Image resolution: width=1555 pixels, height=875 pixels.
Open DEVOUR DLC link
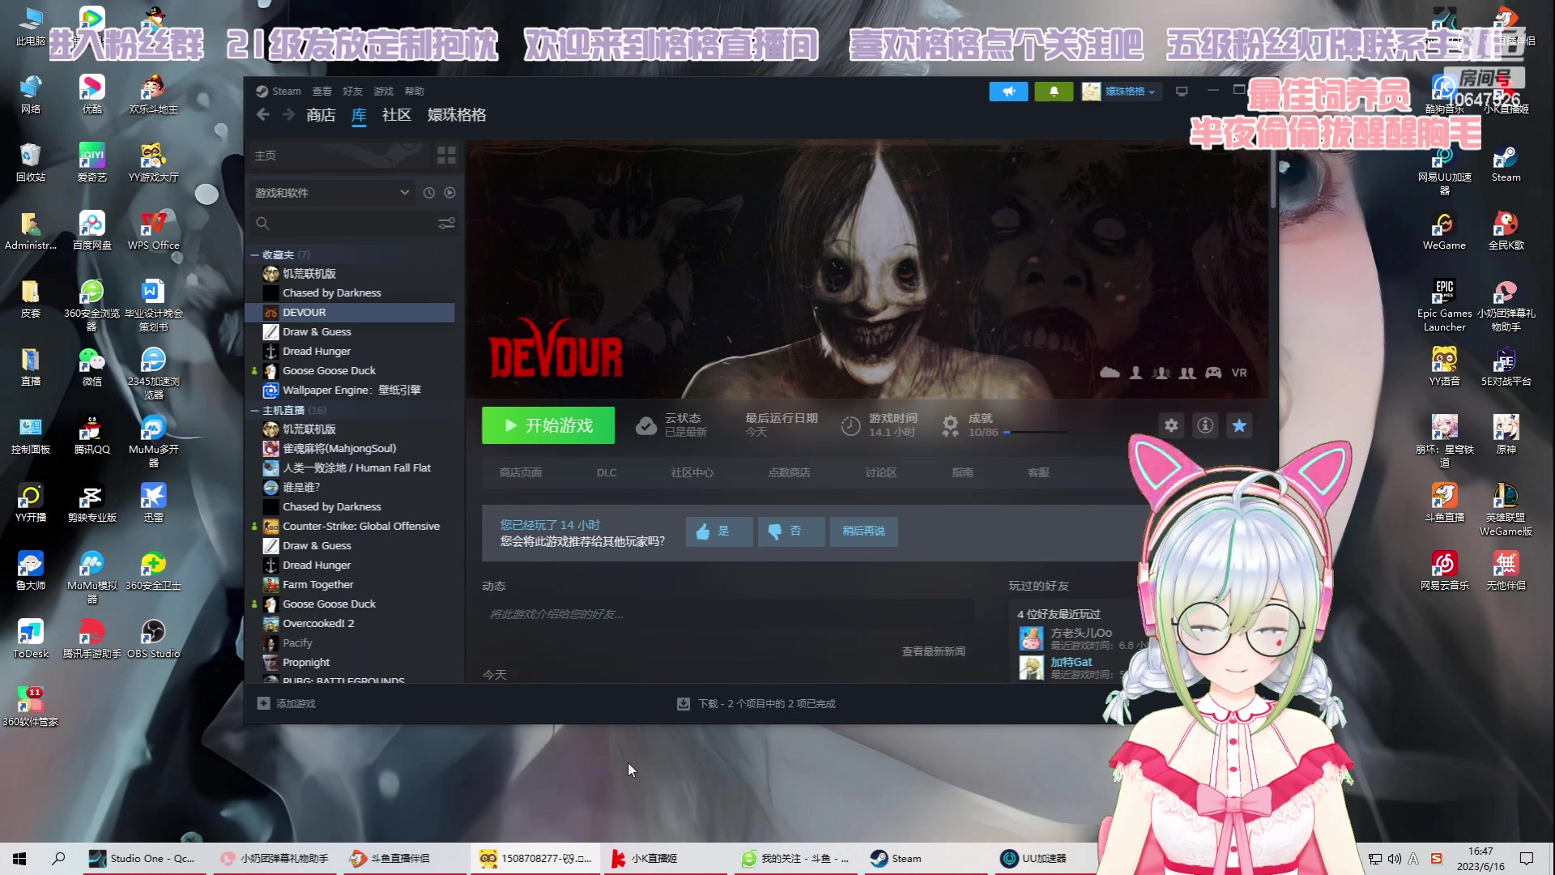point(607,472)
